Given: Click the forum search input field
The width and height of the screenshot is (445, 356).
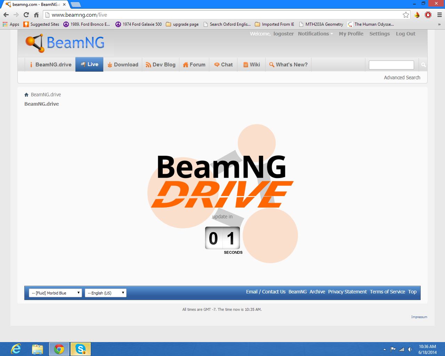Looking at the screenshot, I should [391, 65].
